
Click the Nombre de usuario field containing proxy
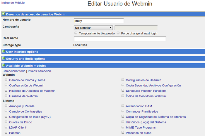pos(99,21)
